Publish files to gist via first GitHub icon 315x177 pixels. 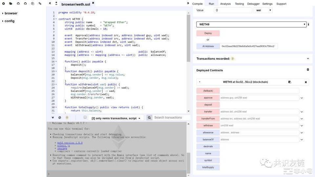tap(18, 3)
